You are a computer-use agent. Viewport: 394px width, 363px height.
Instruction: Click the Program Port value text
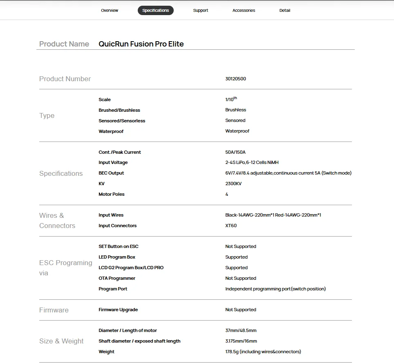[275, 289]
